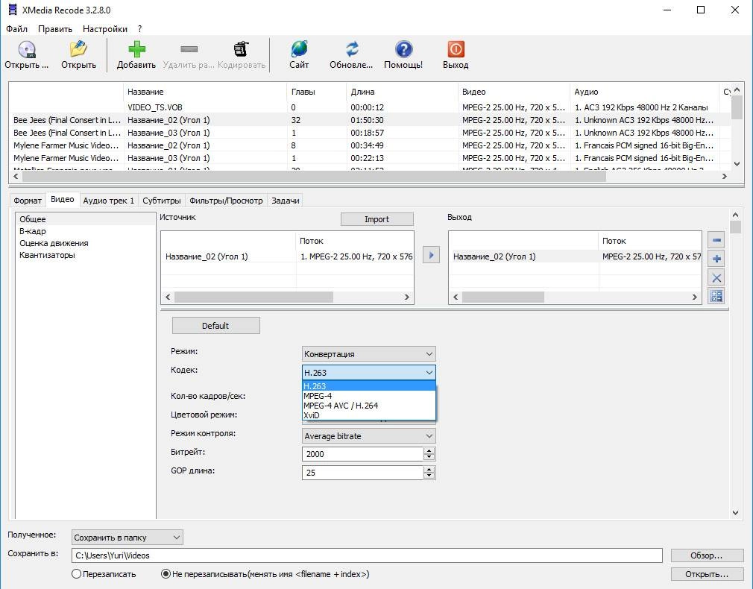Select Bee Jees row lasting 01:50:30
This screenshot has height=589, width=753.
(x=369, y=120)
